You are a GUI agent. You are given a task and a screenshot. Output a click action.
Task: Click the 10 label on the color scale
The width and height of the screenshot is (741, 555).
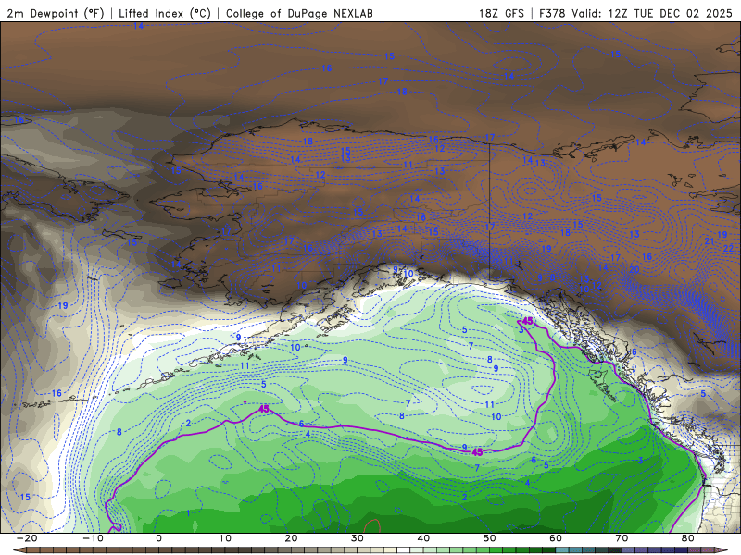[225, 538]
